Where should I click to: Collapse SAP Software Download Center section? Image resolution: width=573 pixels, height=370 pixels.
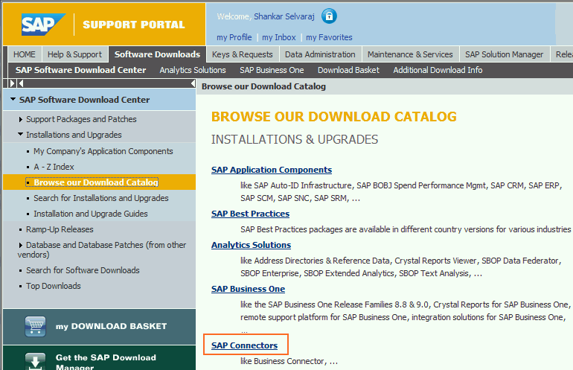click(x=13, y=99)
